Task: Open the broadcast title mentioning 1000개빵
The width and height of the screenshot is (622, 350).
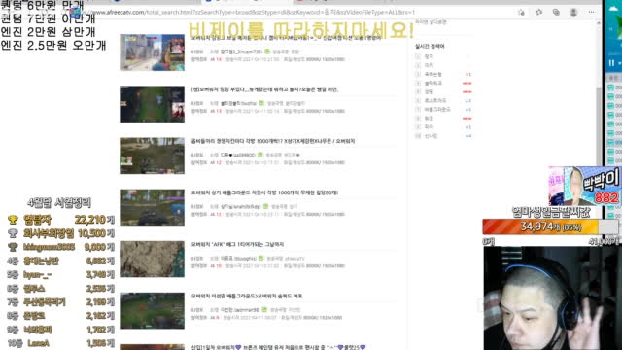Action: [x=273, y=141]
